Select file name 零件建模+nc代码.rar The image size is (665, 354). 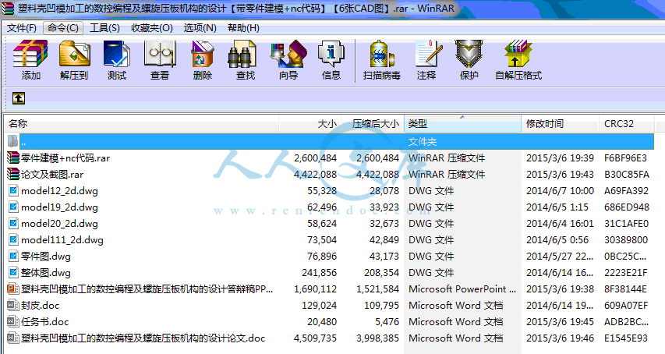65,158
